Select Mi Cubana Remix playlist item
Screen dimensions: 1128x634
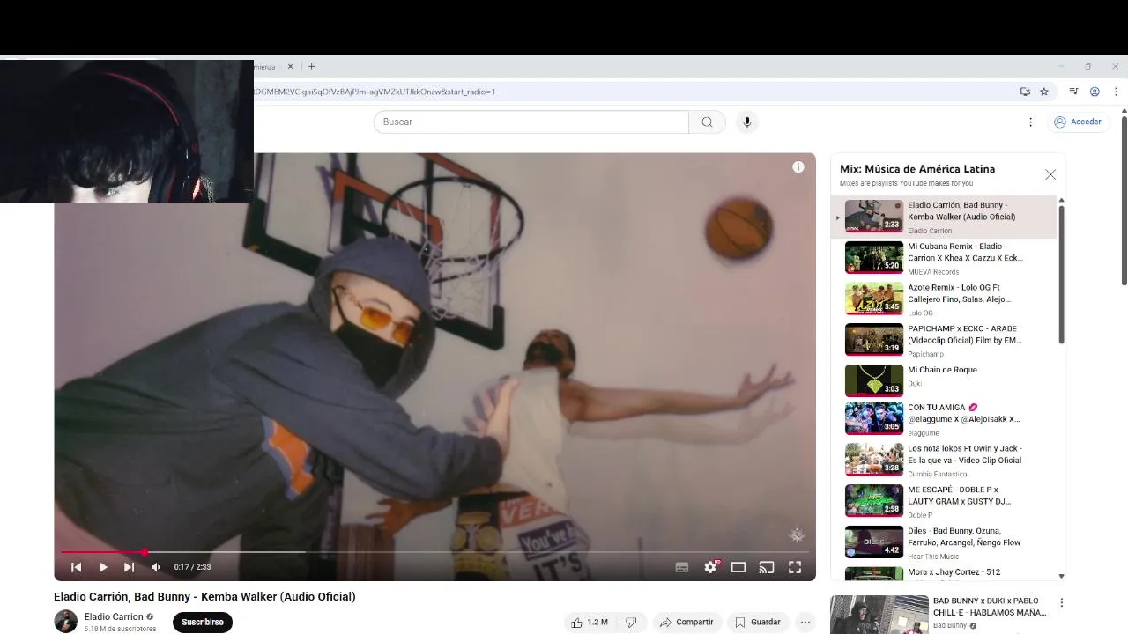944,258
